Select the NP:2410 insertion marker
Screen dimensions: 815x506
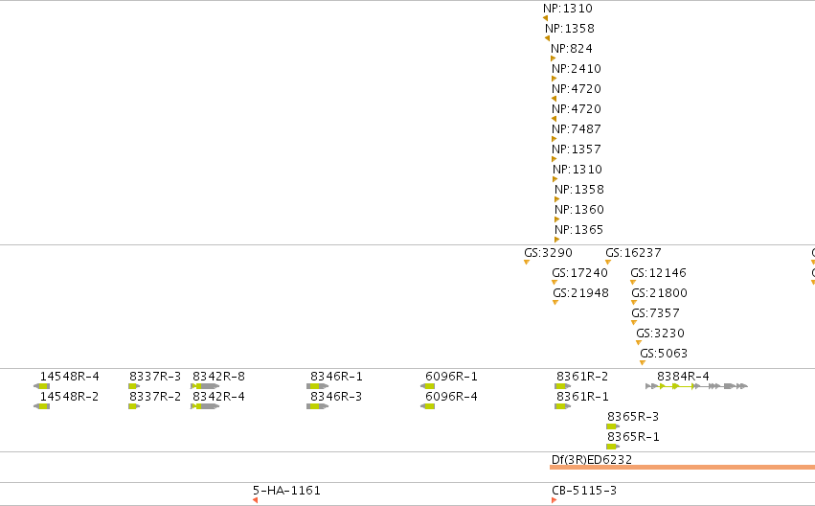coord(554,79)
